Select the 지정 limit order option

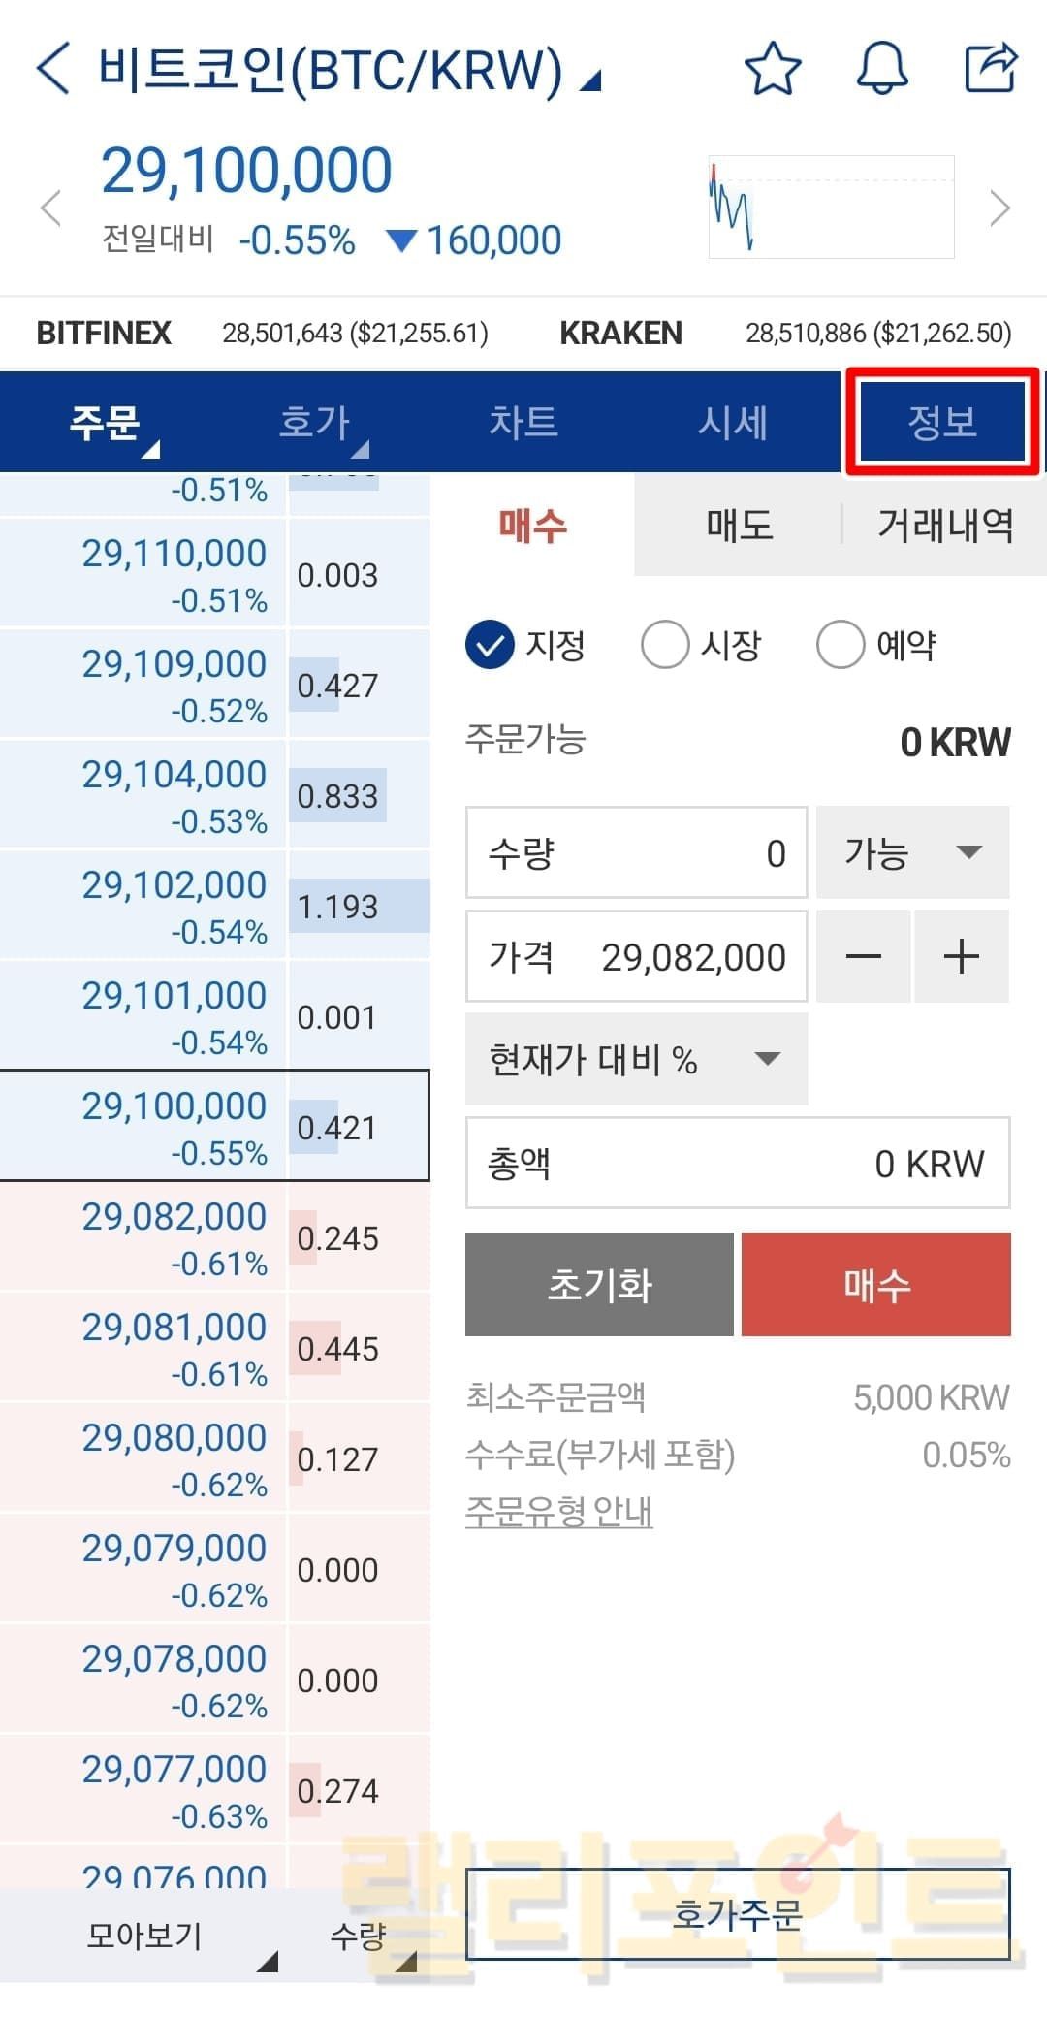pos(491,645)
